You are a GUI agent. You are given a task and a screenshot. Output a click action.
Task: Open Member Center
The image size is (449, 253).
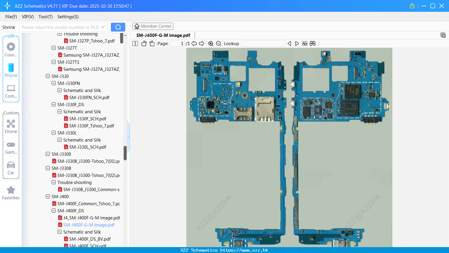pyautogui.click(x=153, y=26)
